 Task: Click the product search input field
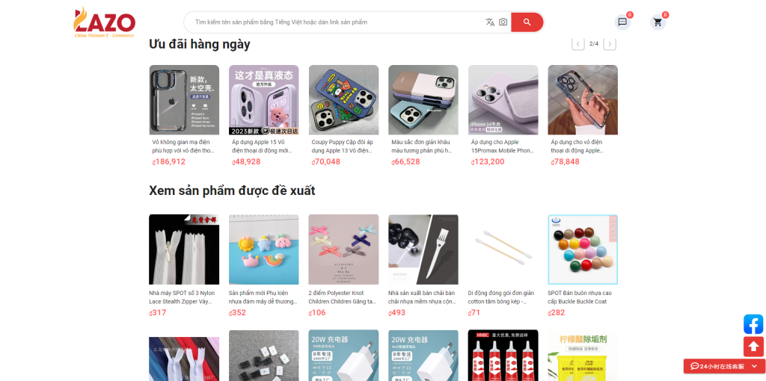pyautogui.click(x=337, y=22)
